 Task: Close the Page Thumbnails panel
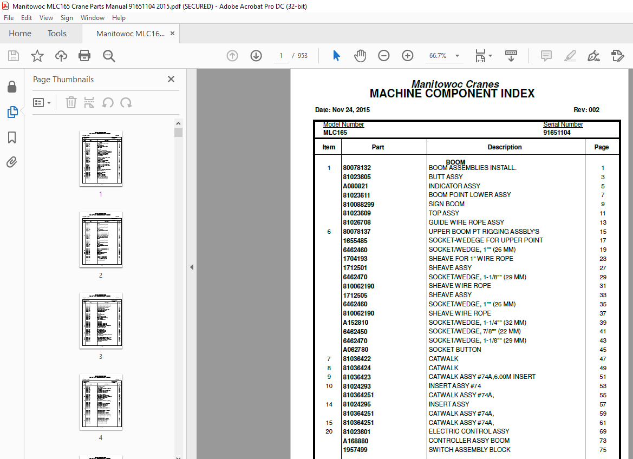[x=171, y=79]
